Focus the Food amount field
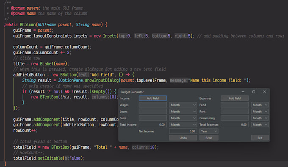This screenshot has width=288, height=167. coord(235,105)
